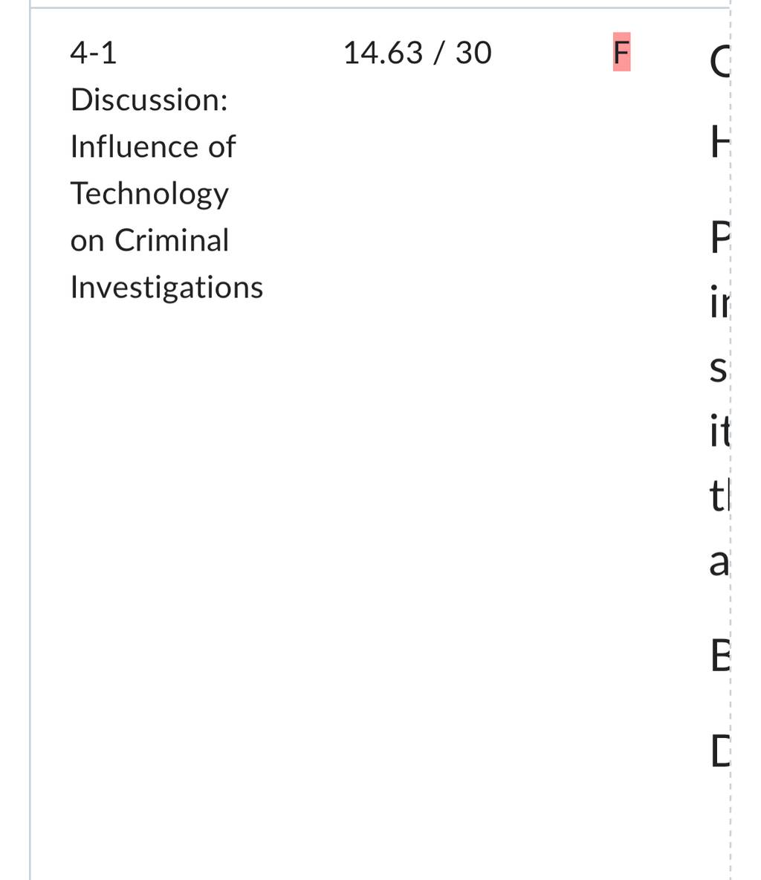The image size is (761, 880).
Task: Click the cut-off letter a at right edge
Action: 719,563
